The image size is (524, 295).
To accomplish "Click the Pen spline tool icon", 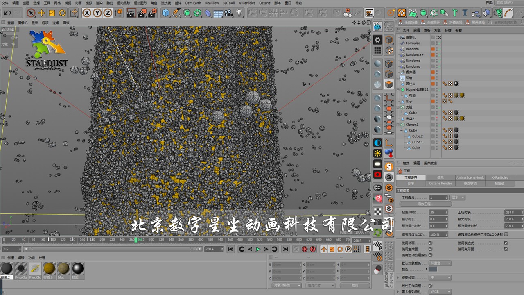I will [x=176, y=13].
